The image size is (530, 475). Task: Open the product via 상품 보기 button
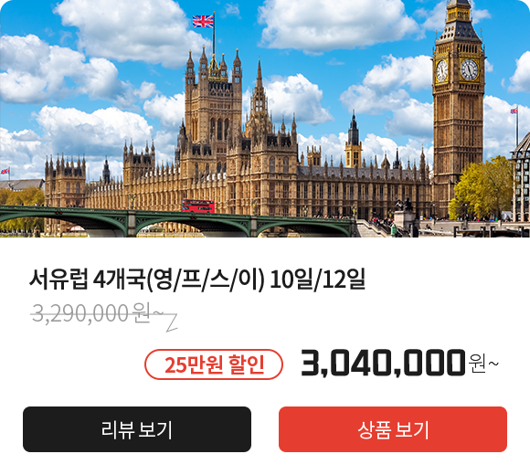click(393, 429)
